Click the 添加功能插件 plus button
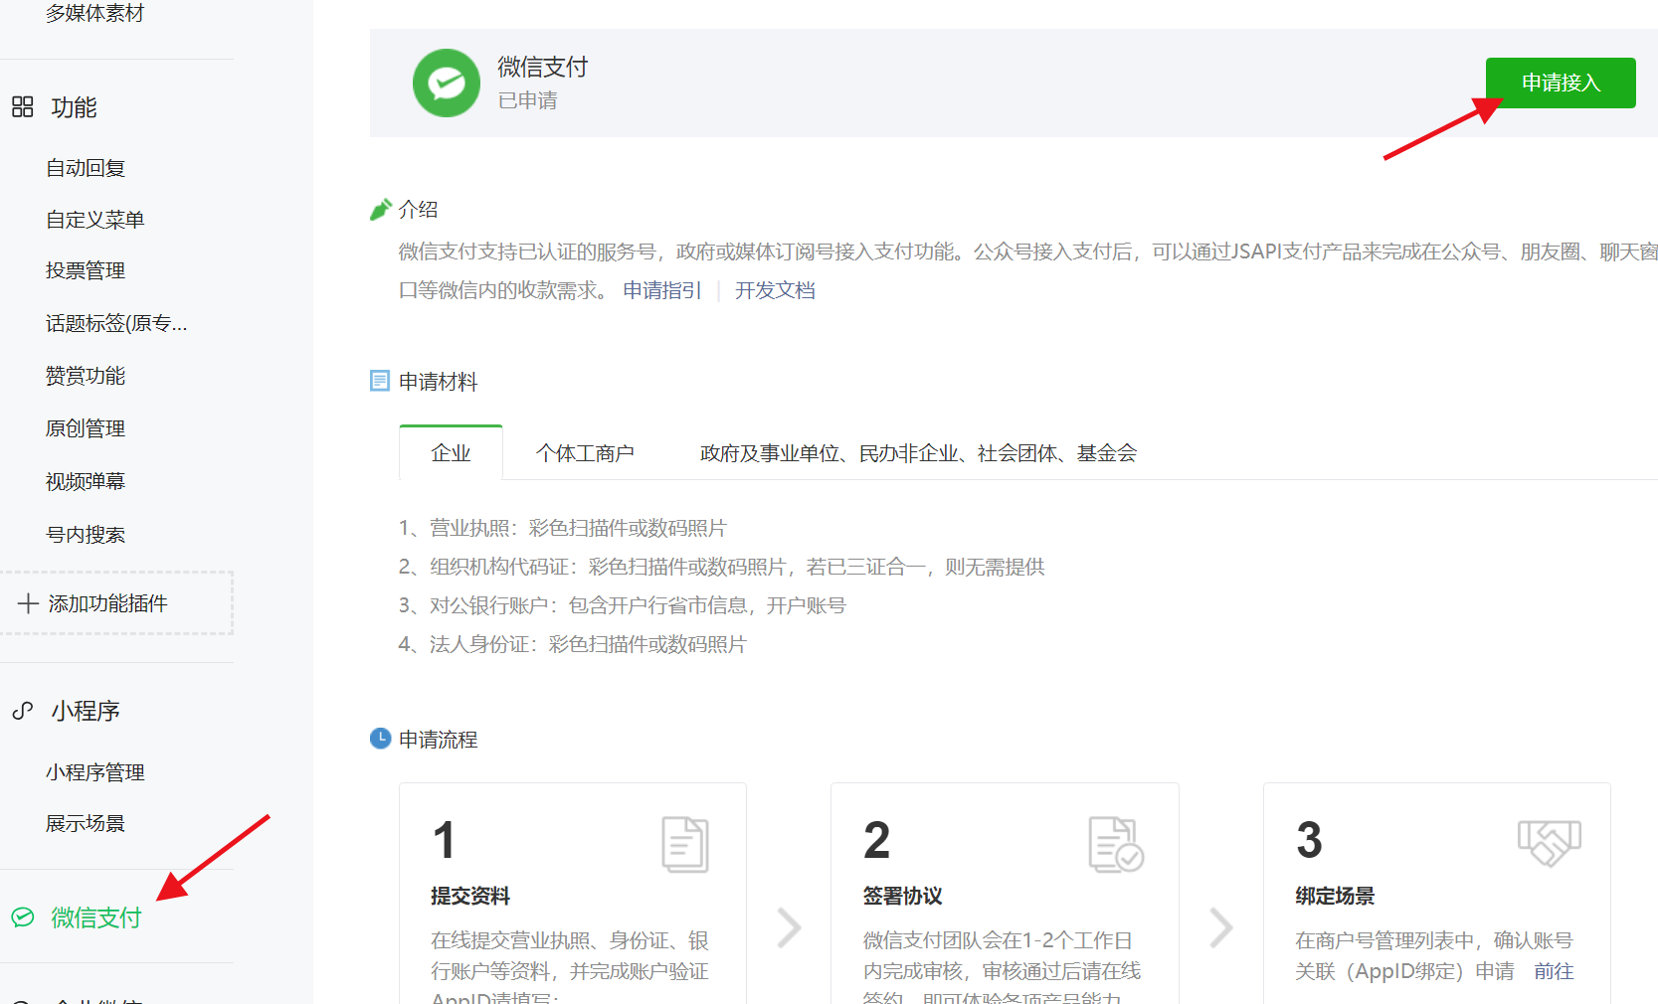1658x1004 pixels. tap(116, 603)
